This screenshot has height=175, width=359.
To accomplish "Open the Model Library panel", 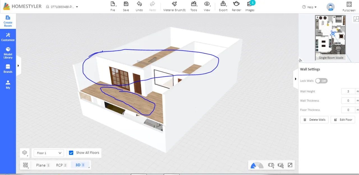I will click(x=8, y=52).
